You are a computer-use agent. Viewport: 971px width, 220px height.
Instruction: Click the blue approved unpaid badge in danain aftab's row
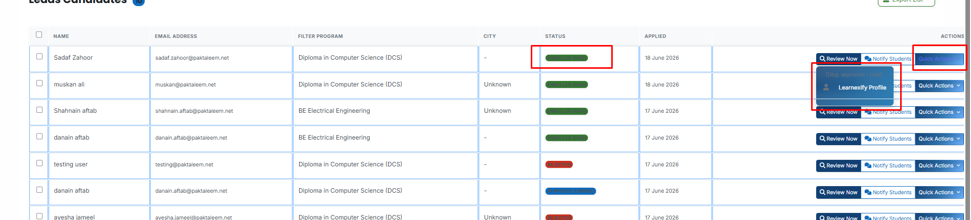[570, 191]
